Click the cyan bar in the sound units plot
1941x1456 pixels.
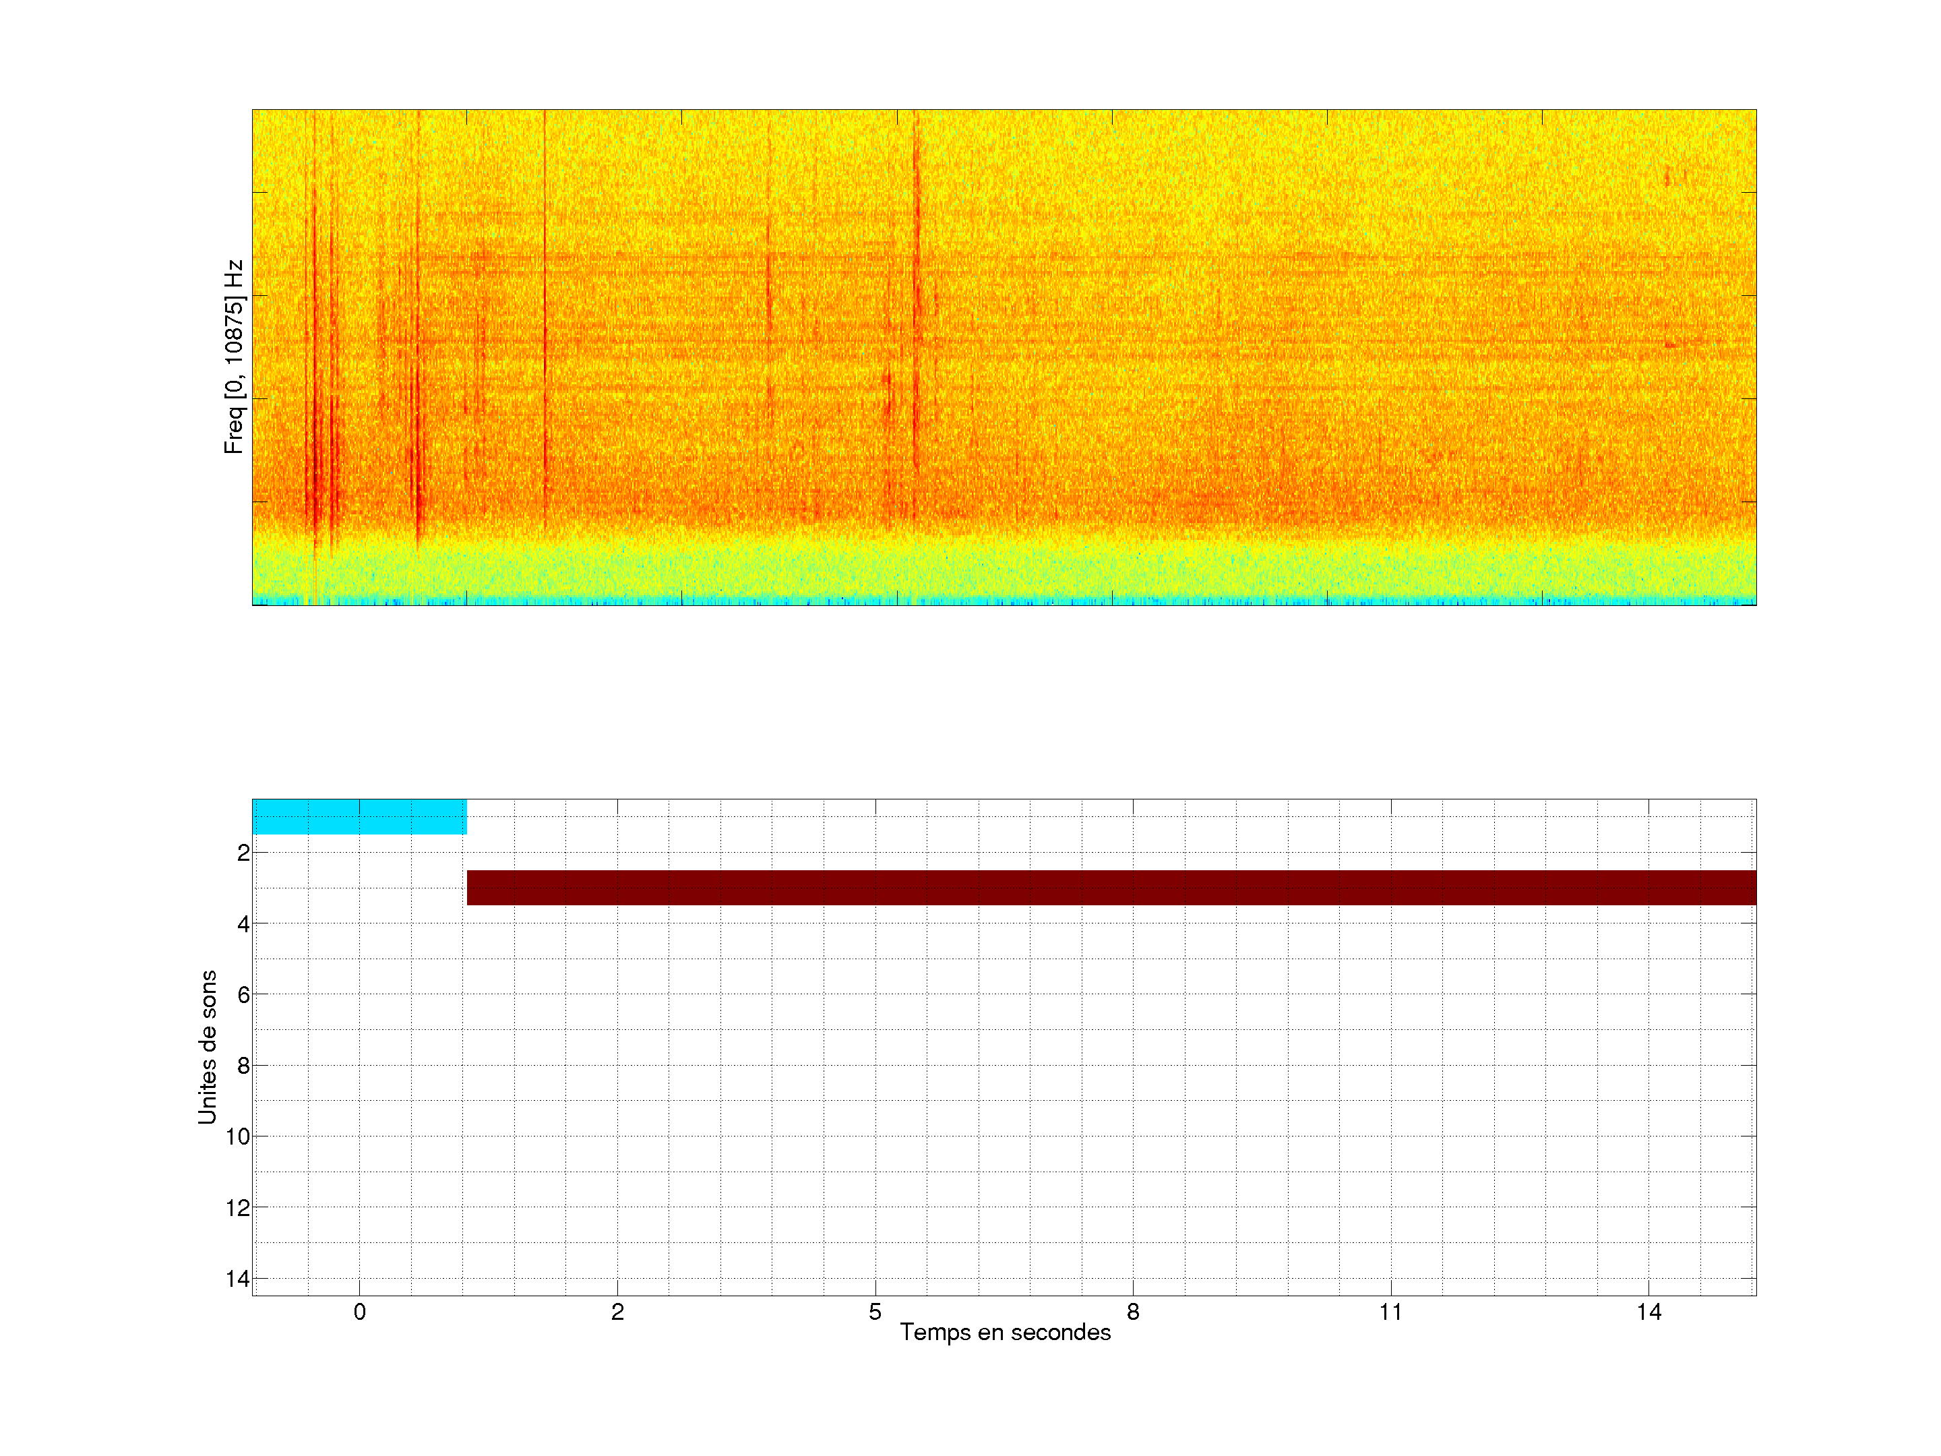pyautogui.click(x=359, y=816)
